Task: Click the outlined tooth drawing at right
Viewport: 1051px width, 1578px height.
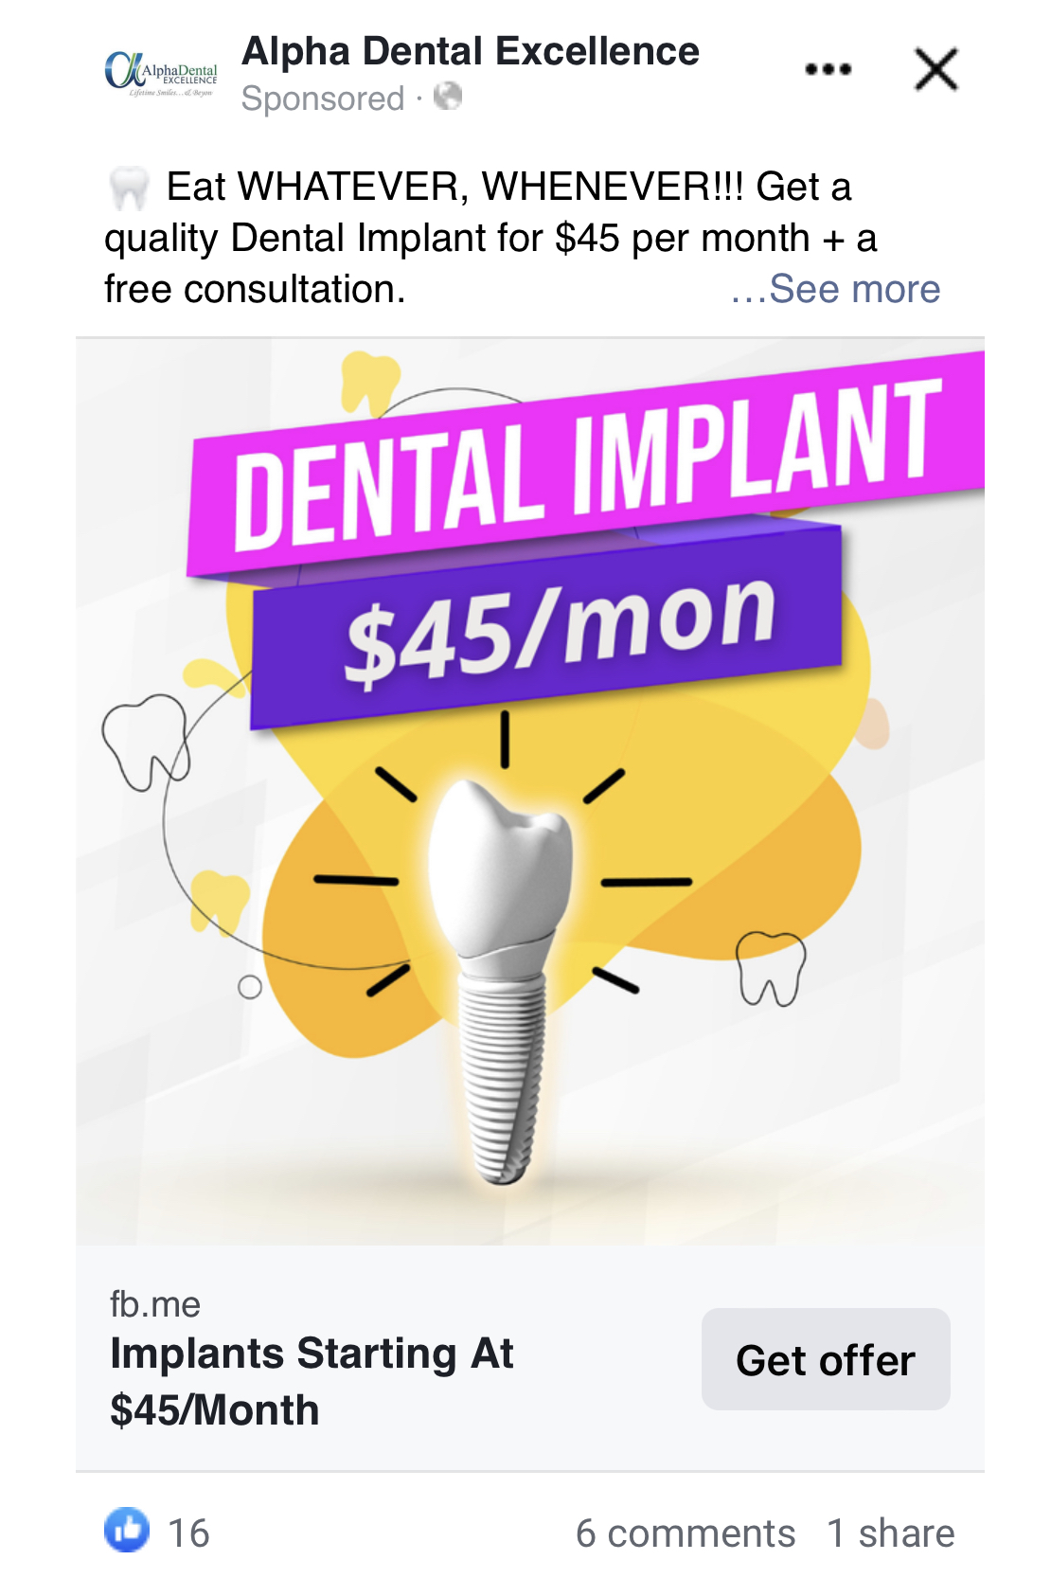Action: coord(771,968)
